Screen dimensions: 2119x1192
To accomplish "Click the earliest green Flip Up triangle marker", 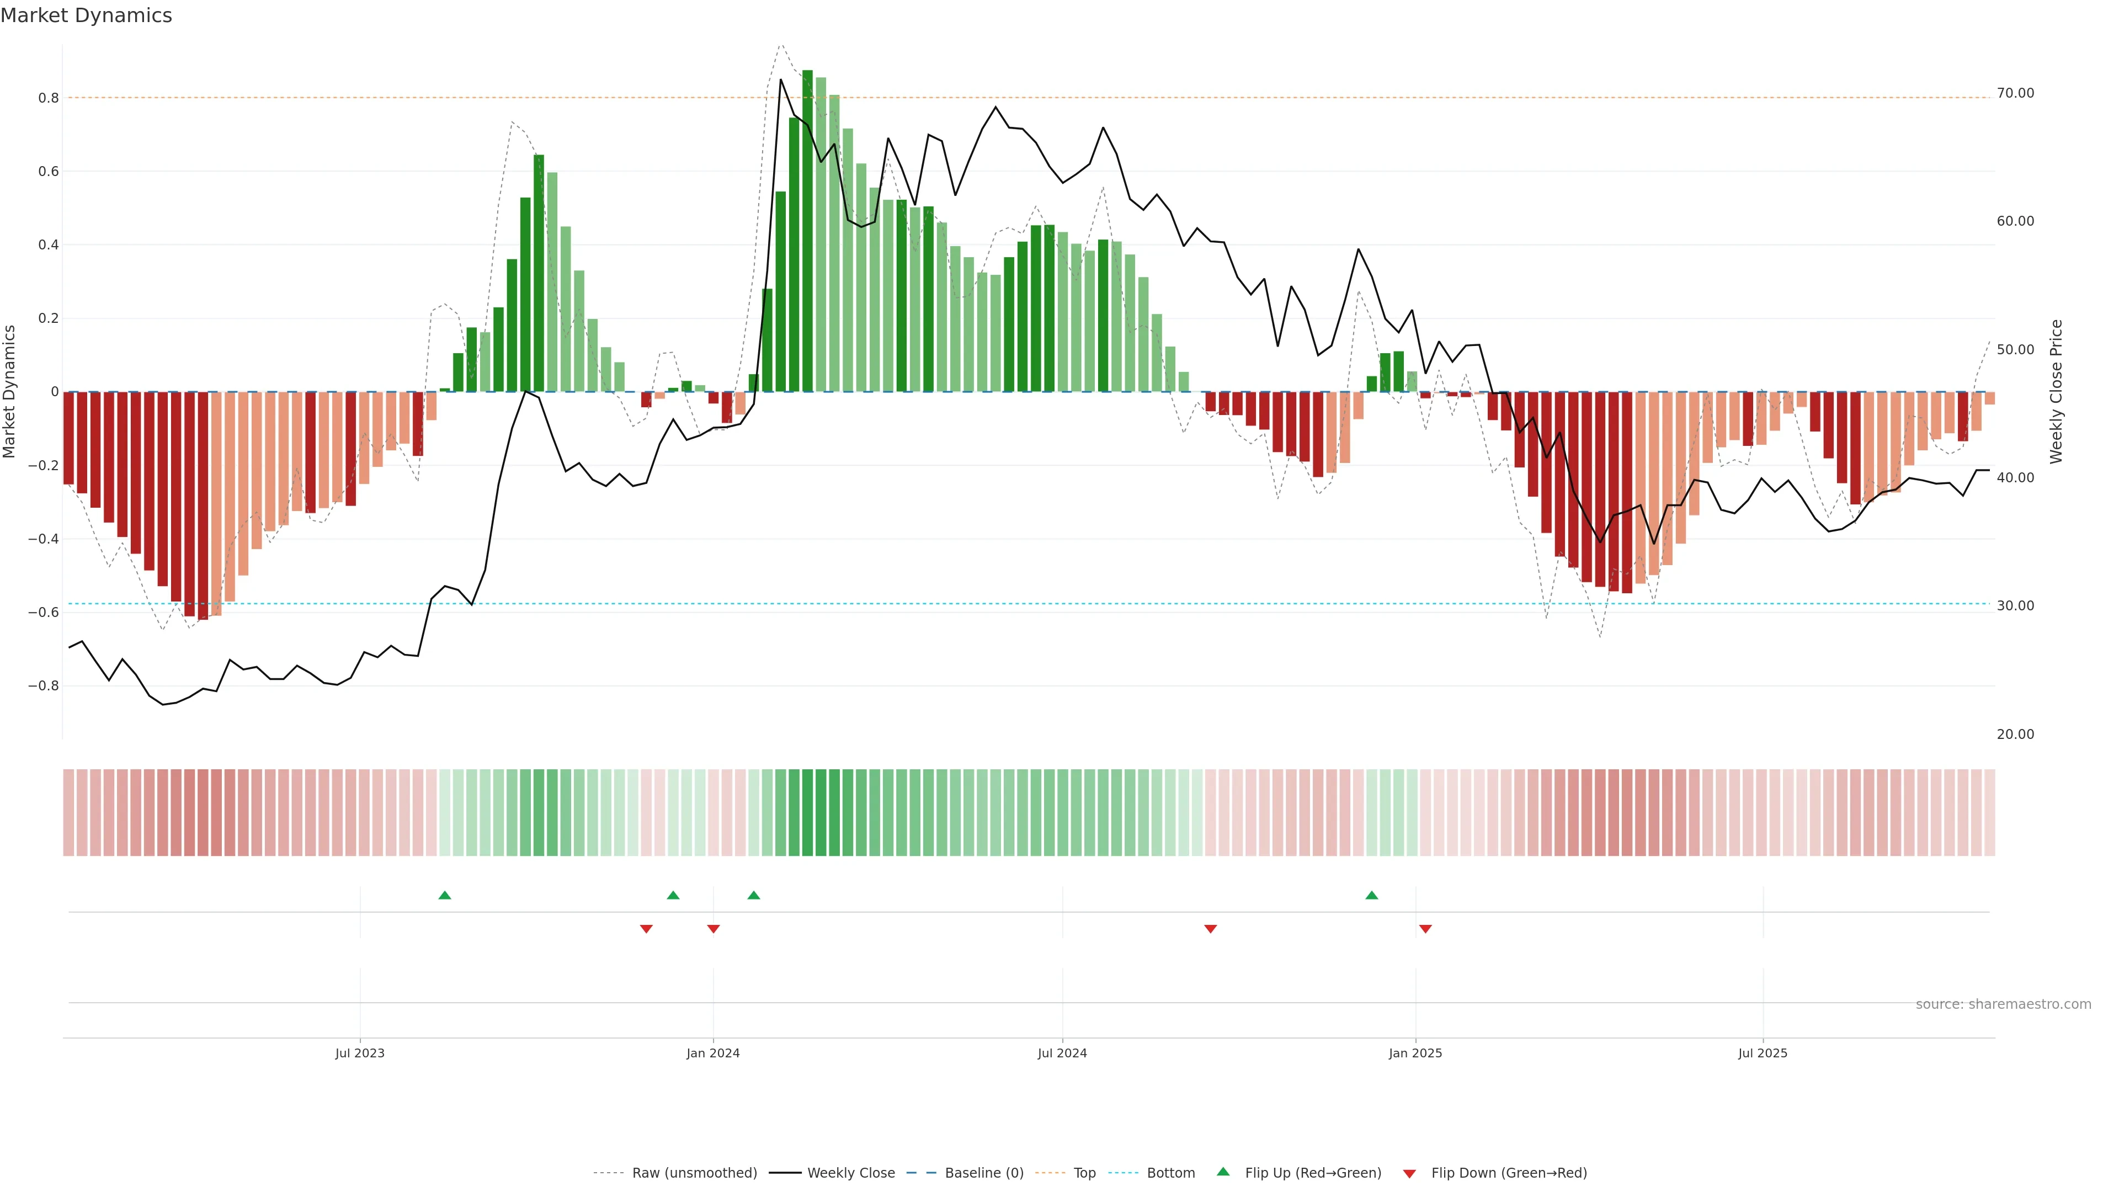I will 444,895.
